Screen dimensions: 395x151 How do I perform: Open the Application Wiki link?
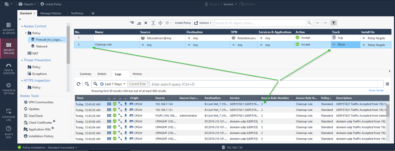pos(39,129)
